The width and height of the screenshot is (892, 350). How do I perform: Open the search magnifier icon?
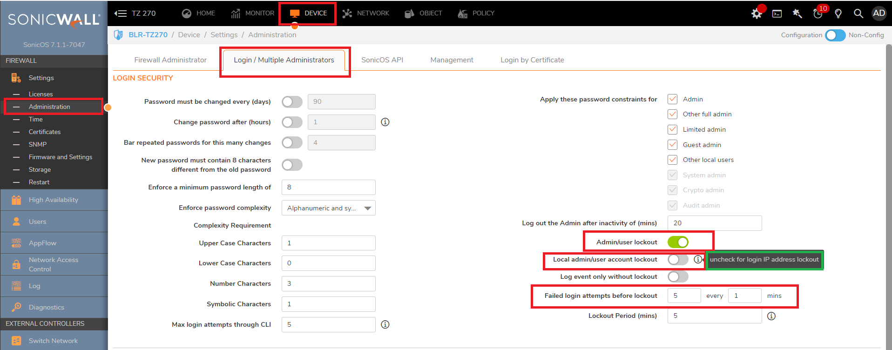click(x=858, y=13)
